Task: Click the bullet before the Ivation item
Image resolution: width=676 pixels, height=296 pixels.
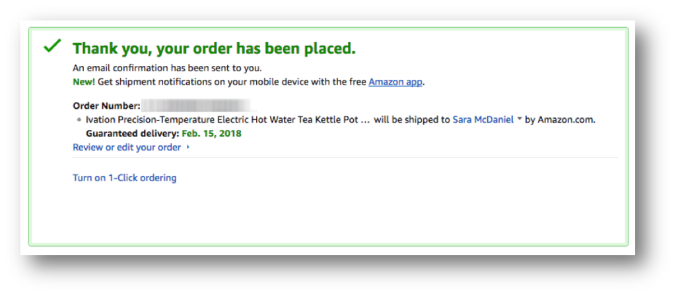Action: pyautogui.click(x=79, y=120)
